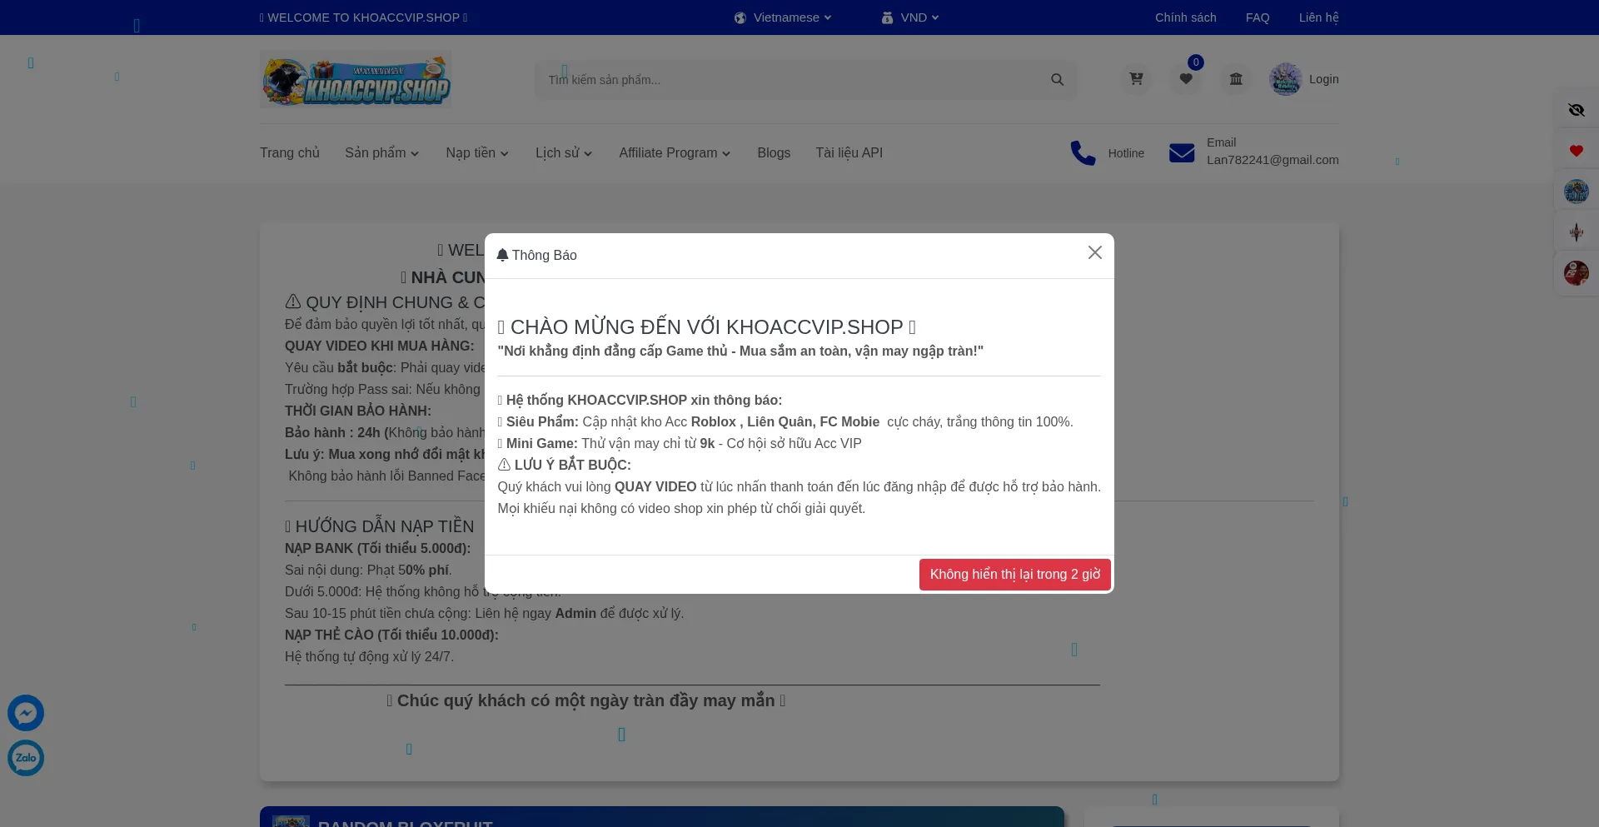Image resolution: width=1599 pixels, height=827 pixels.
Task: Click the money bag icon beside VND
Action: pos(888,17)
